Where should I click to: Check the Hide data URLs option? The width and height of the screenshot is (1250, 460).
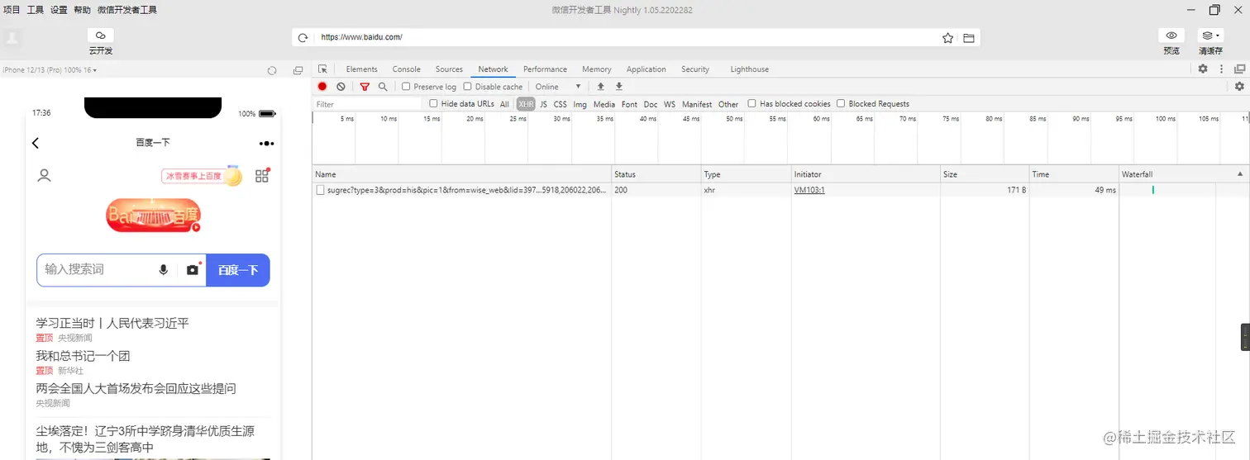pos(433,104)
